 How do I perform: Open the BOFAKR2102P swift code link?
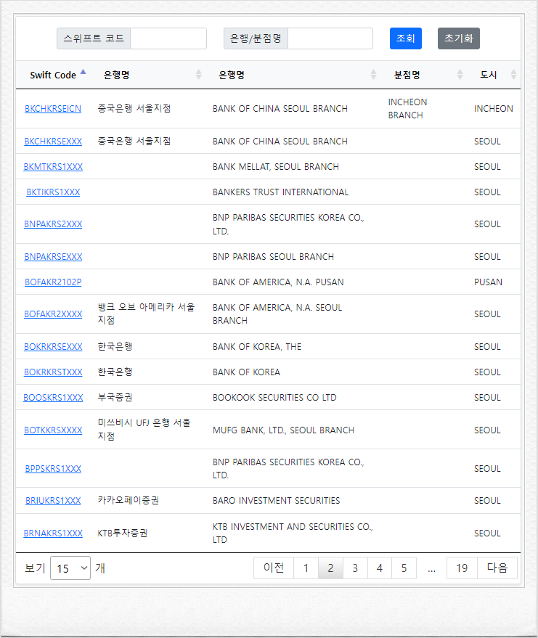(53, 282)
